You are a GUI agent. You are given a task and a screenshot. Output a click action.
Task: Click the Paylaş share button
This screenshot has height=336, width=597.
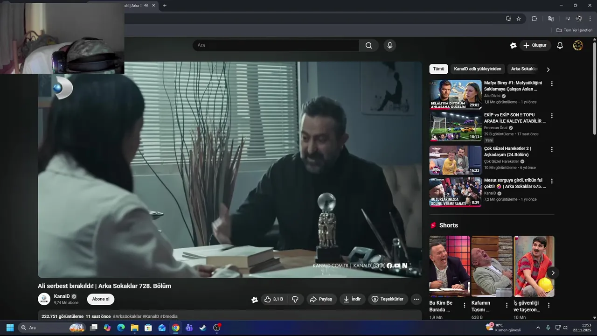[321, 299]
